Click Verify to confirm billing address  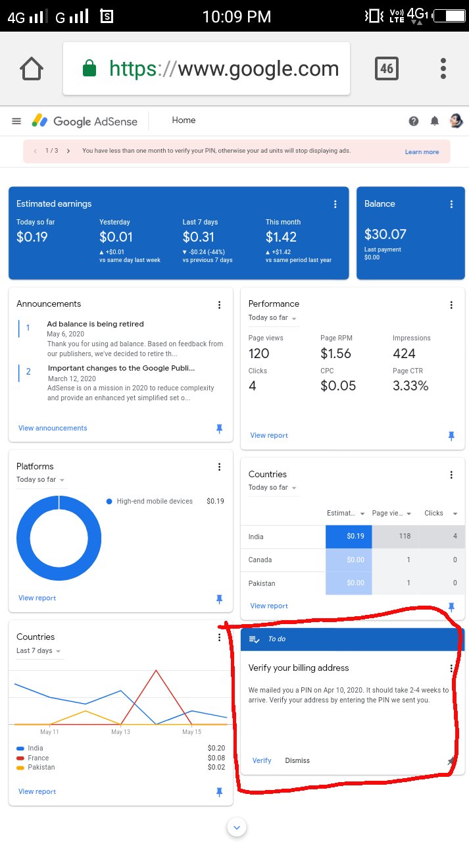262,760
